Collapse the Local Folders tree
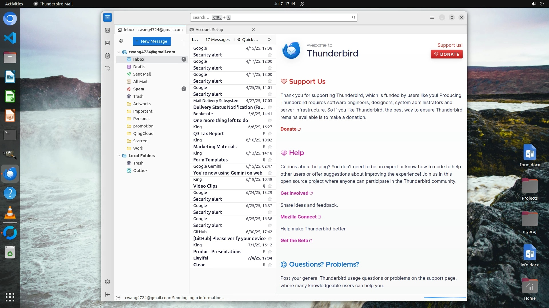Screen dimensions: 549x308 point(119,156)
